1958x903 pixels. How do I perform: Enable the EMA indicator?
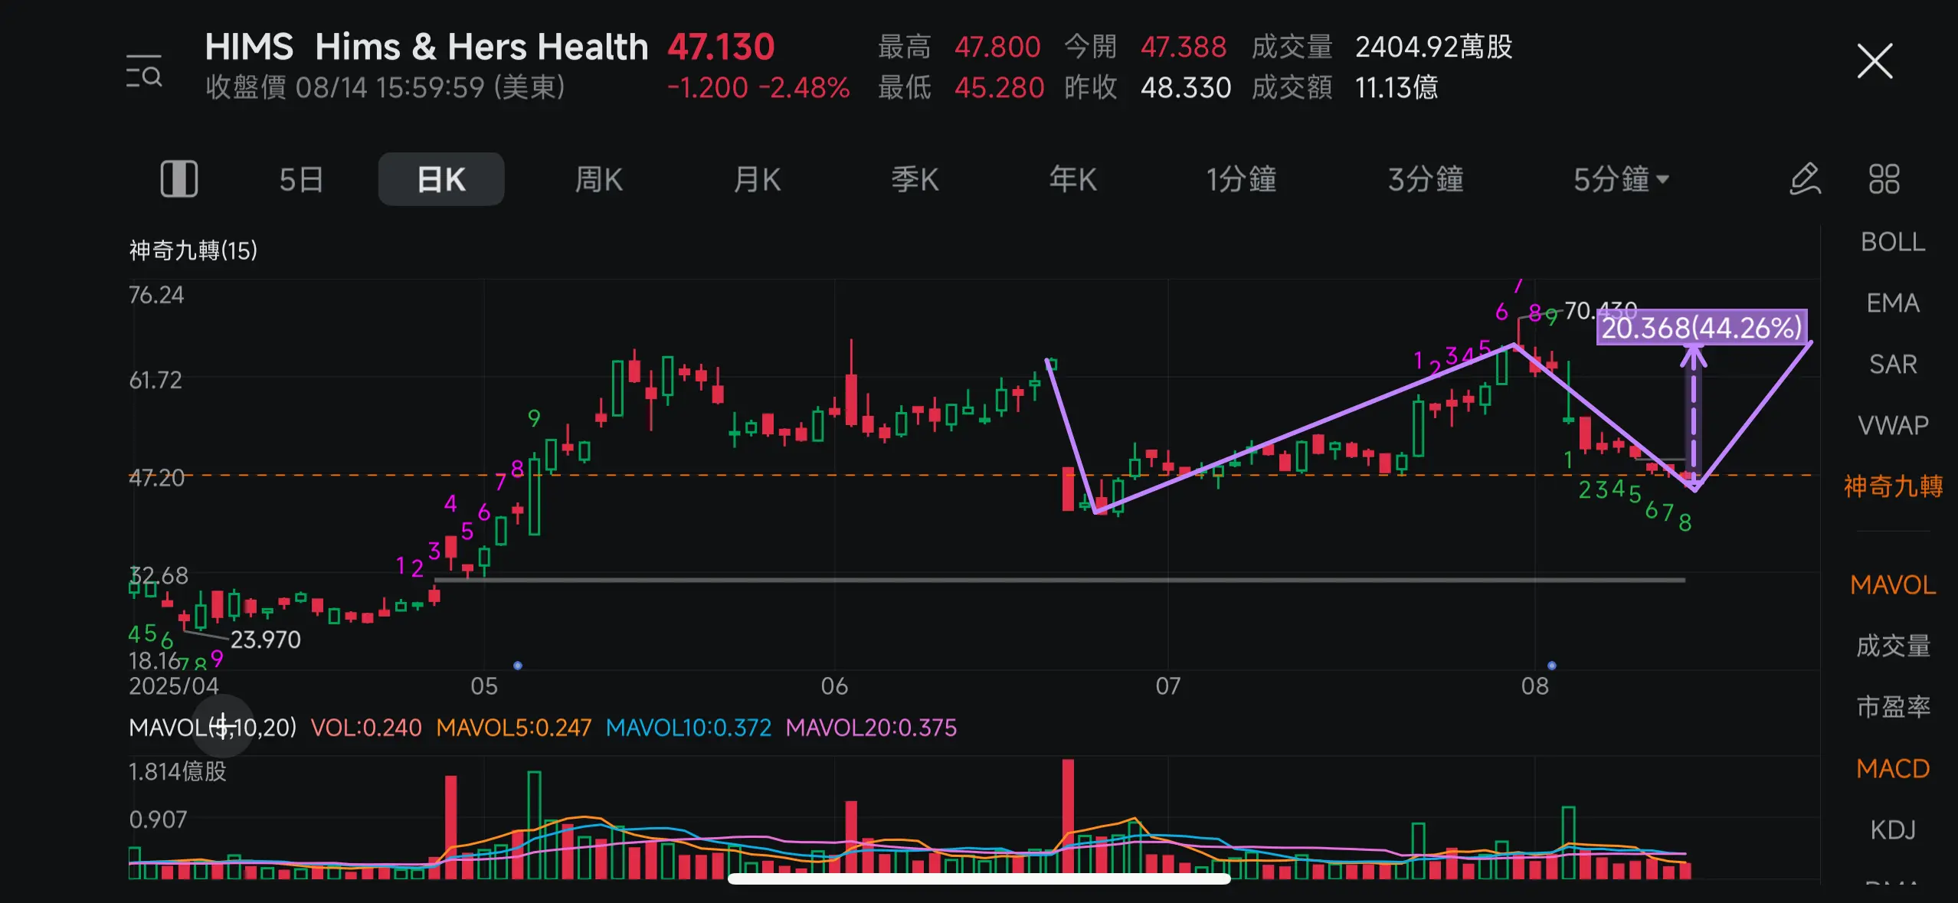pyautogui.click(x=1893, y=303)
